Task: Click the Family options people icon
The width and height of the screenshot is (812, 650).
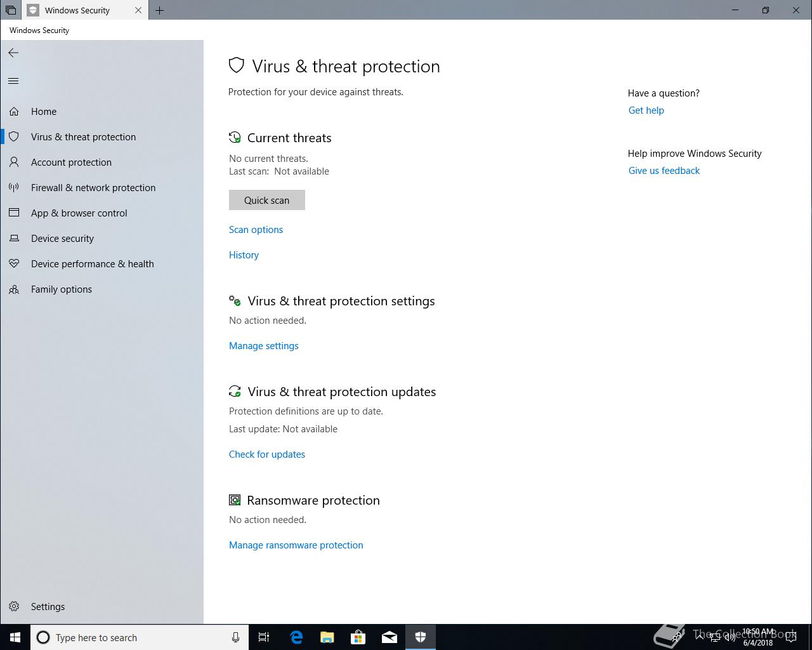Action: click(14, 289)
